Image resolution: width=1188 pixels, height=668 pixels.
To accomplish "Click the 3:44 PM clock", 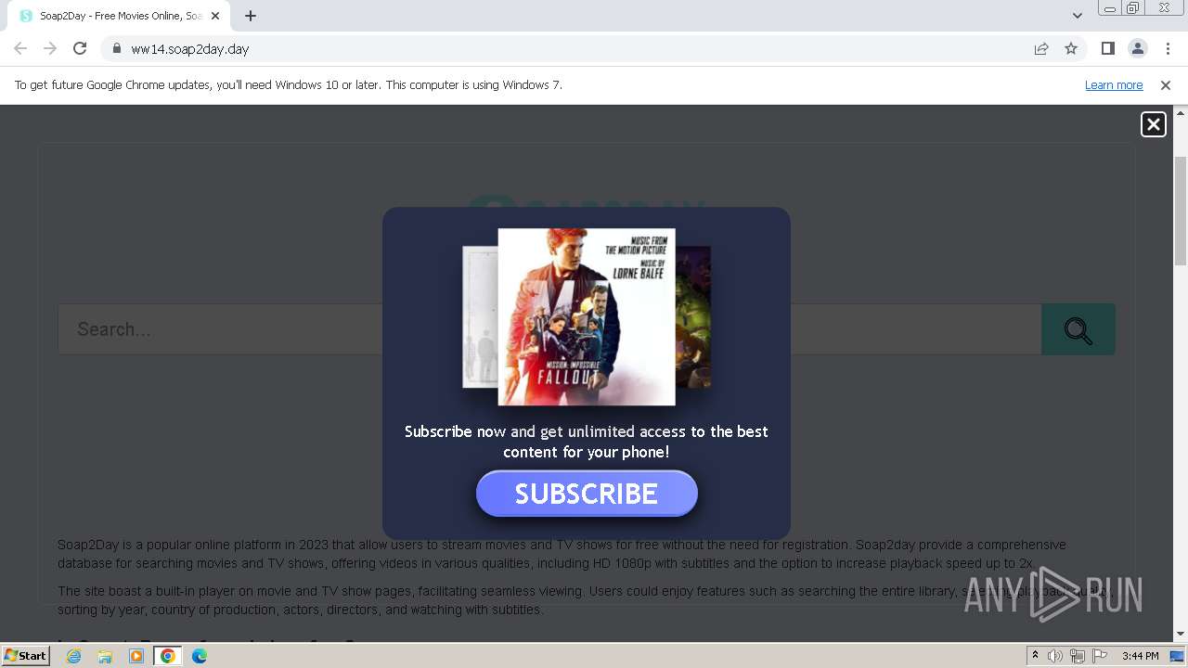I will pos(1140,656).
